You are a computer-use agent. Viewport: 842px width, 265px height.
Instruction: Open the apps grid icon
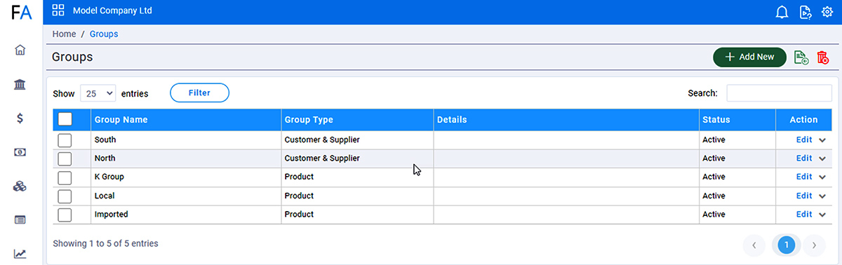point(58,11)
